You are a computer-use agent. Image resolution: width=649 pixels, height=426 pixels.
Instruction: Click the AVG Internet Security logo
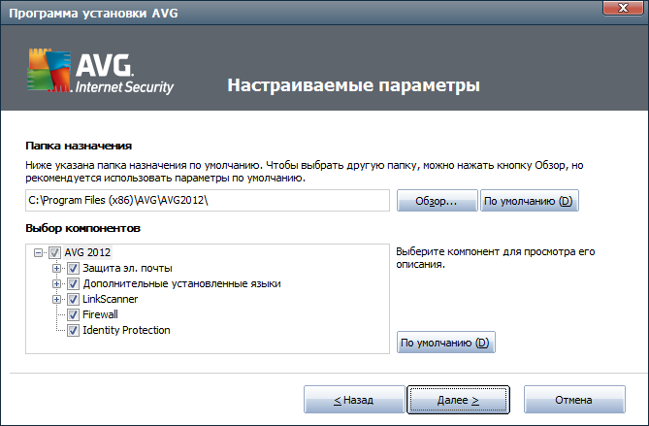click(x=100, y=71)
